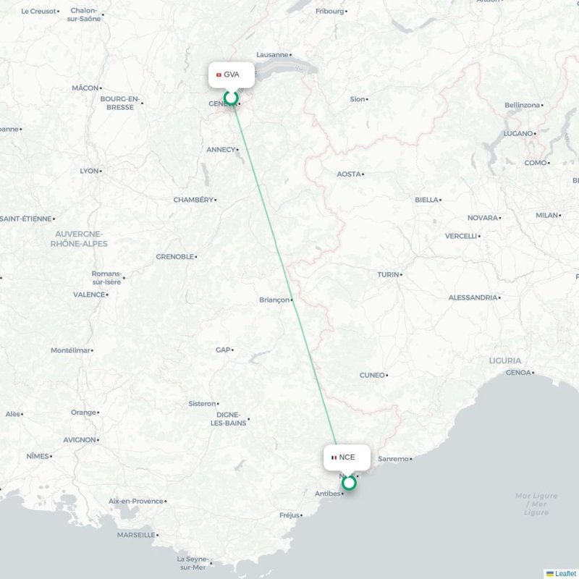This screenshot has width=579, height=579.
Task: Click the Genoa city label
Action: tap(518, 373)
